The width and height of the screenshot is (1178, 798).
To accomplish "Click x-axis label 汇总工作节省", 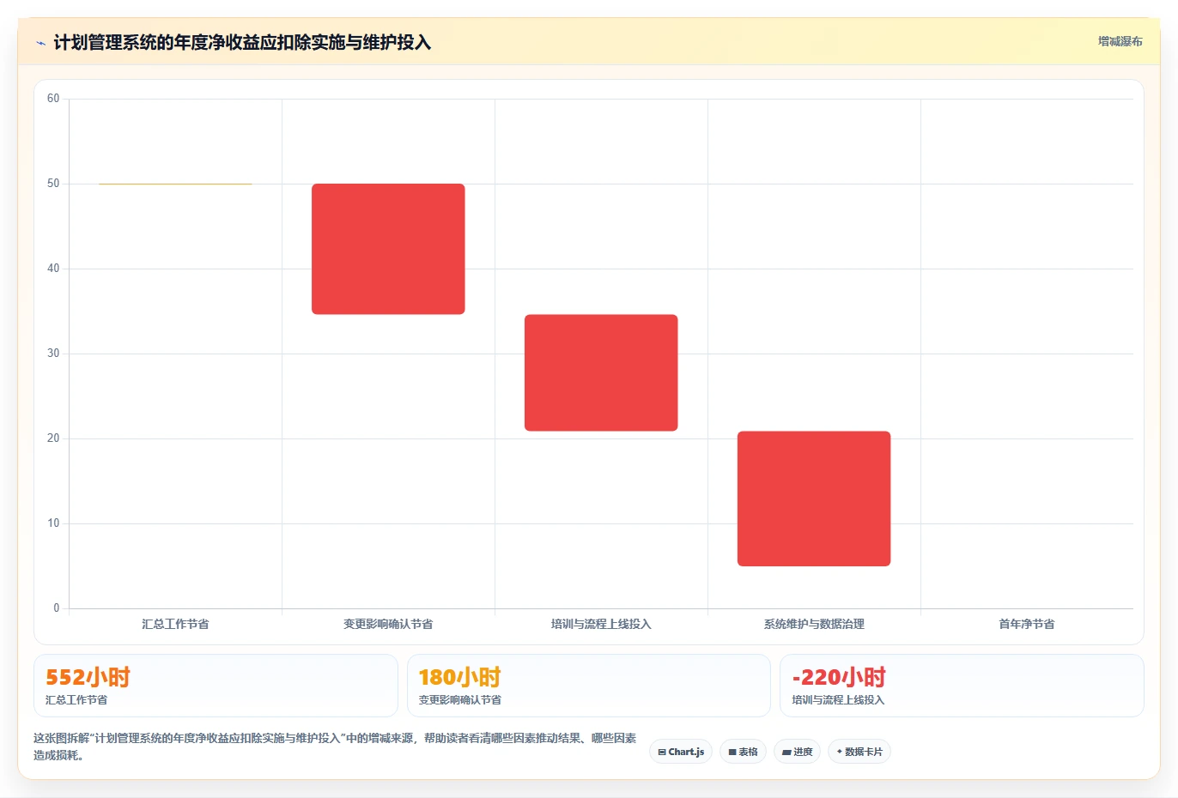I will tap(175, 624).
